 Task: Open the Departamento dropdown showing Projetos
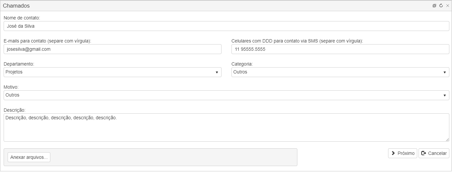click(x=113, y=72)
